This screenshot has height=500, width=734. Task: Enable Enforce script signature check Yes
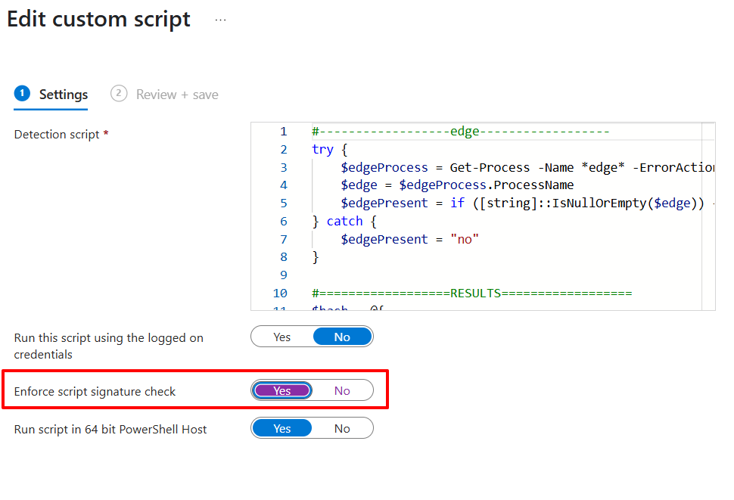(281, 390)
